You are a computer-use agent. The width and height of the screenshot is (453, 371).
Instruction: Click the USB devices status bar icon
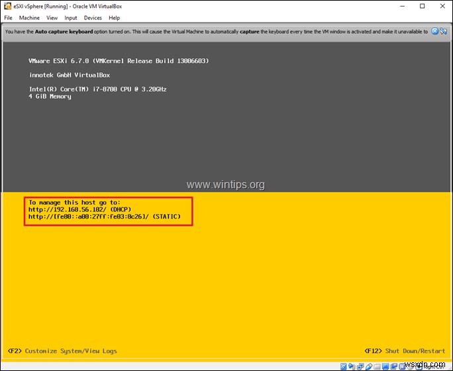[369, 366]
